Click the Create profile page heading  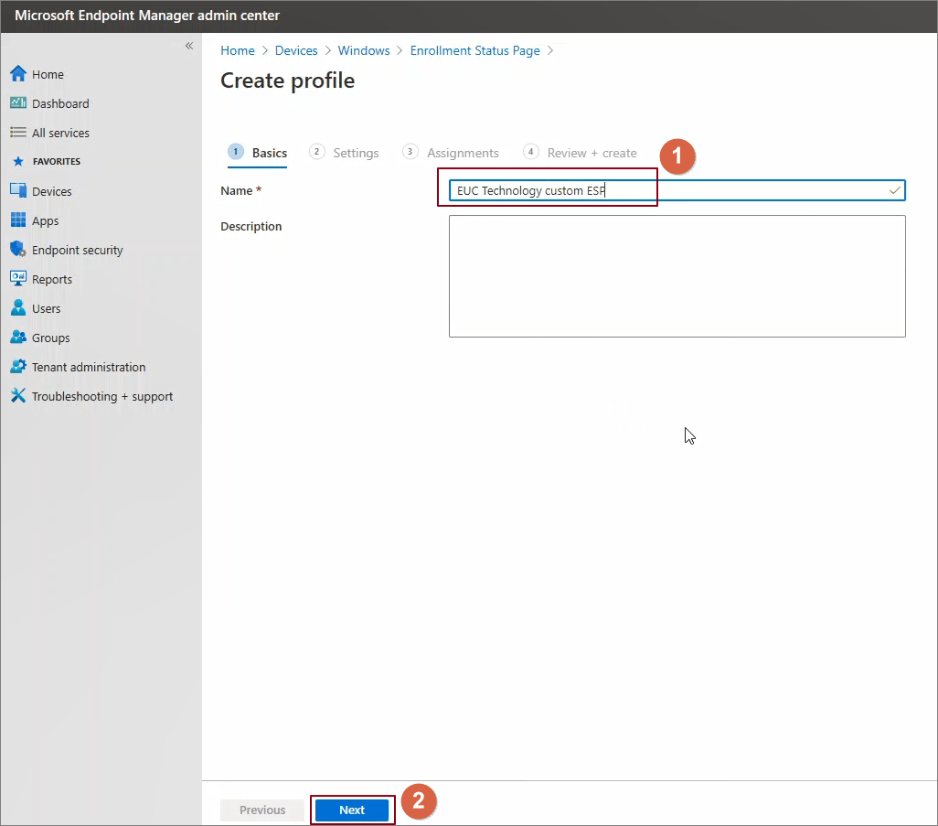pyautogui.click(x=288, y=80)
